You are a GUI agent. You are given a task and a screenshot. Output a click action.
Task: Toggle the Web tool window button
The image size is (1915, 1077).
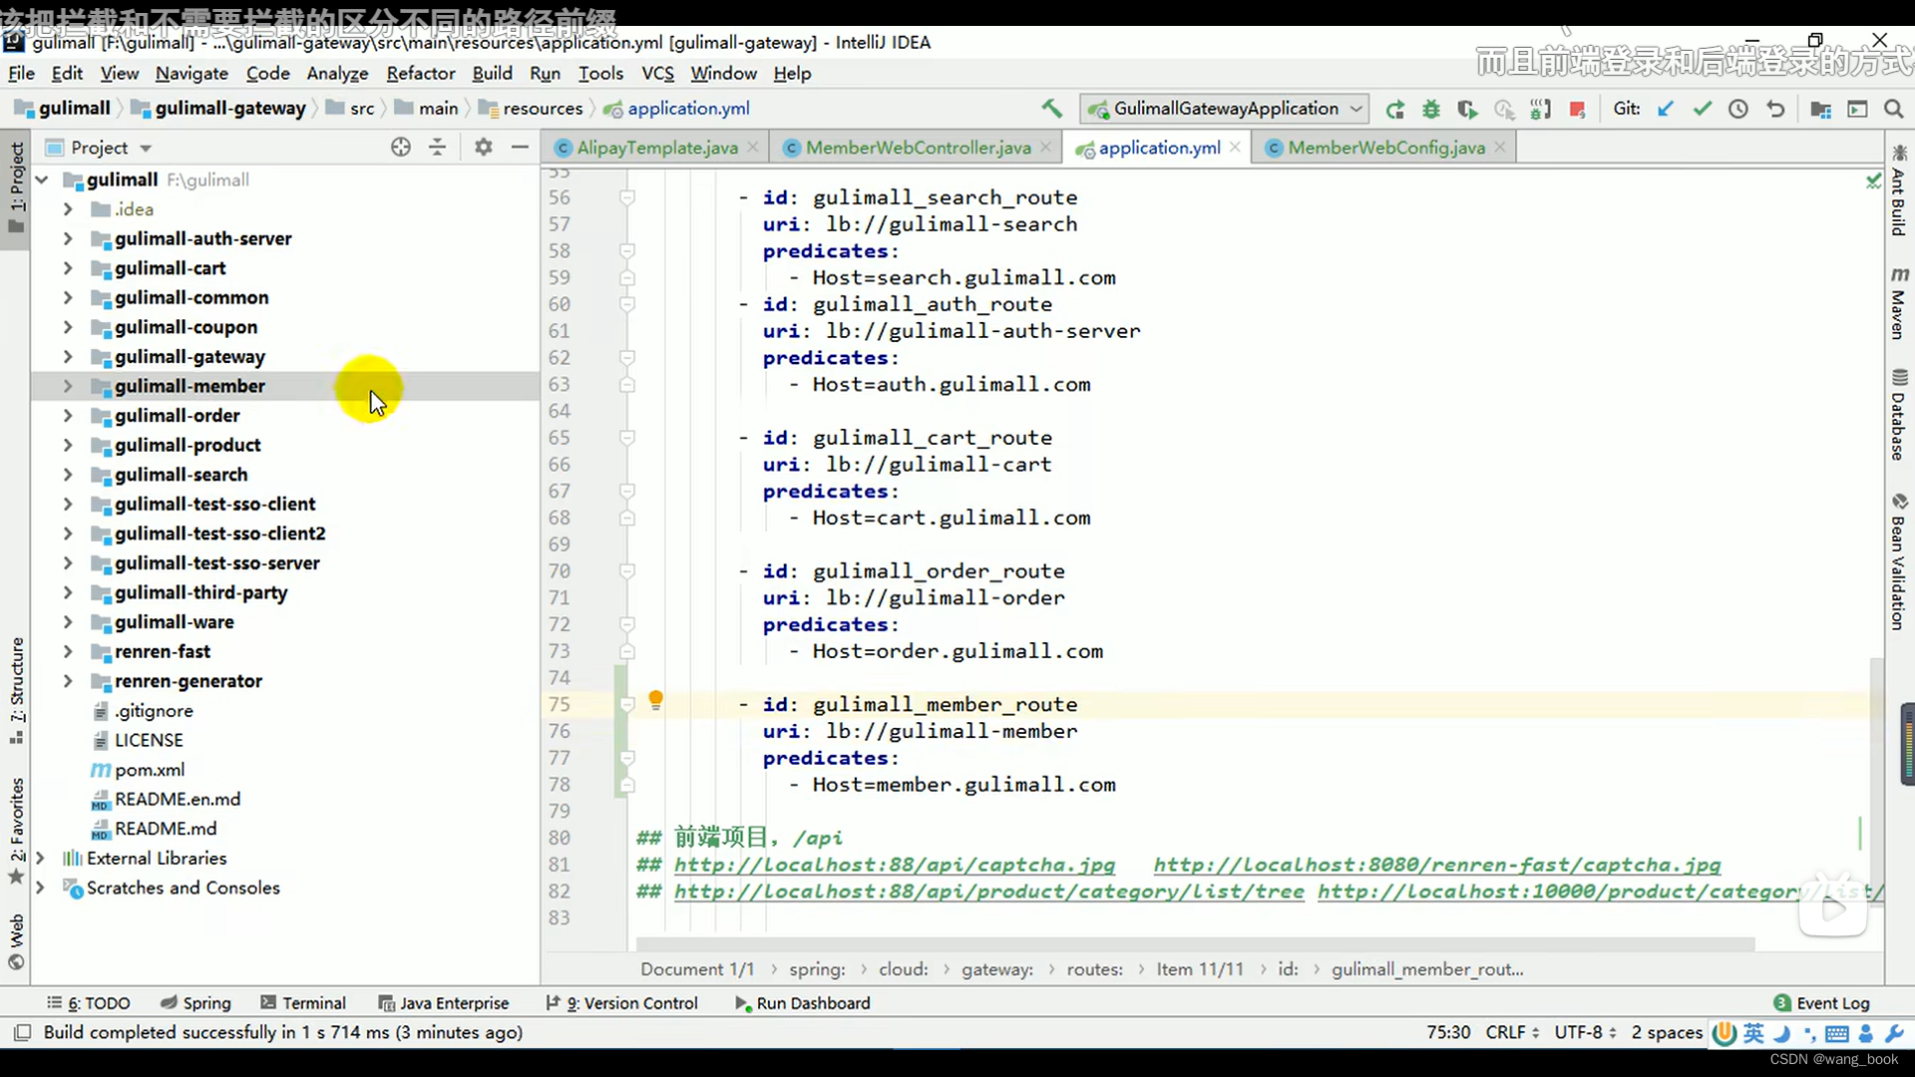coord(16,941)
